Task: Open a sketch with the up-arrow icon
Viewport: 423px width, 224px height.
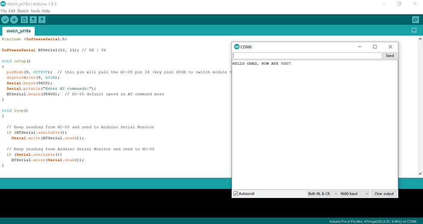Action: (x=33, y=20)
